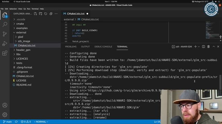Expand the LICENCES folder

35,59
